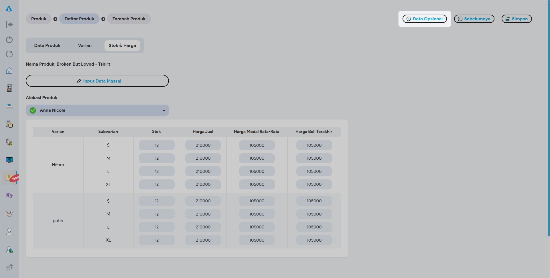Expand the Anna Nicole allocation dropdown
This screenshot has width=550, height=278.
(164, 110)
